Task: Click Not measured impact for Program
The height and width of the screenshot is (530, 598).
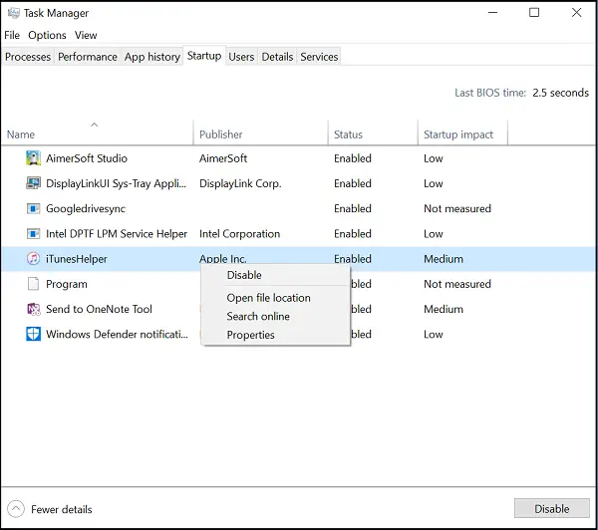Action: 457,284
